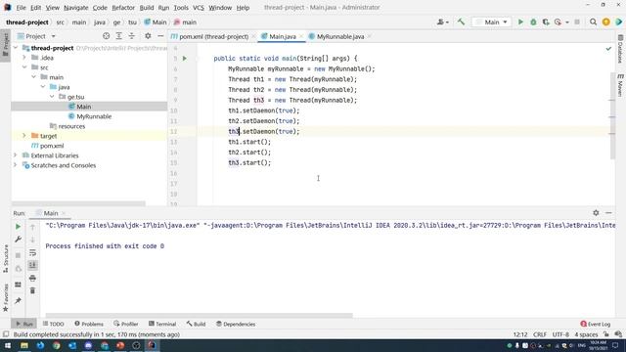The height and width of the screenshot is (352, 626).
Task: Switch to the MyRunnable.java editor tab
Action: coord(340,36)
